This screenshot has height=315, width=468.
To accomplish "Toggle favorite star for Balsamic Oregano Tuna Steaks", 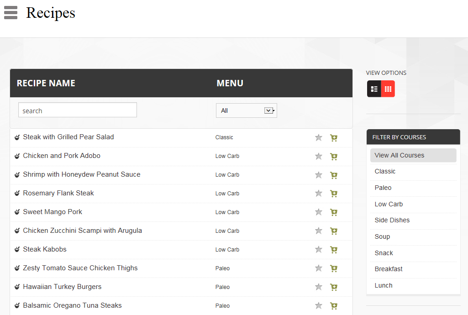I will pyautogui.click(x=319, y=306).
